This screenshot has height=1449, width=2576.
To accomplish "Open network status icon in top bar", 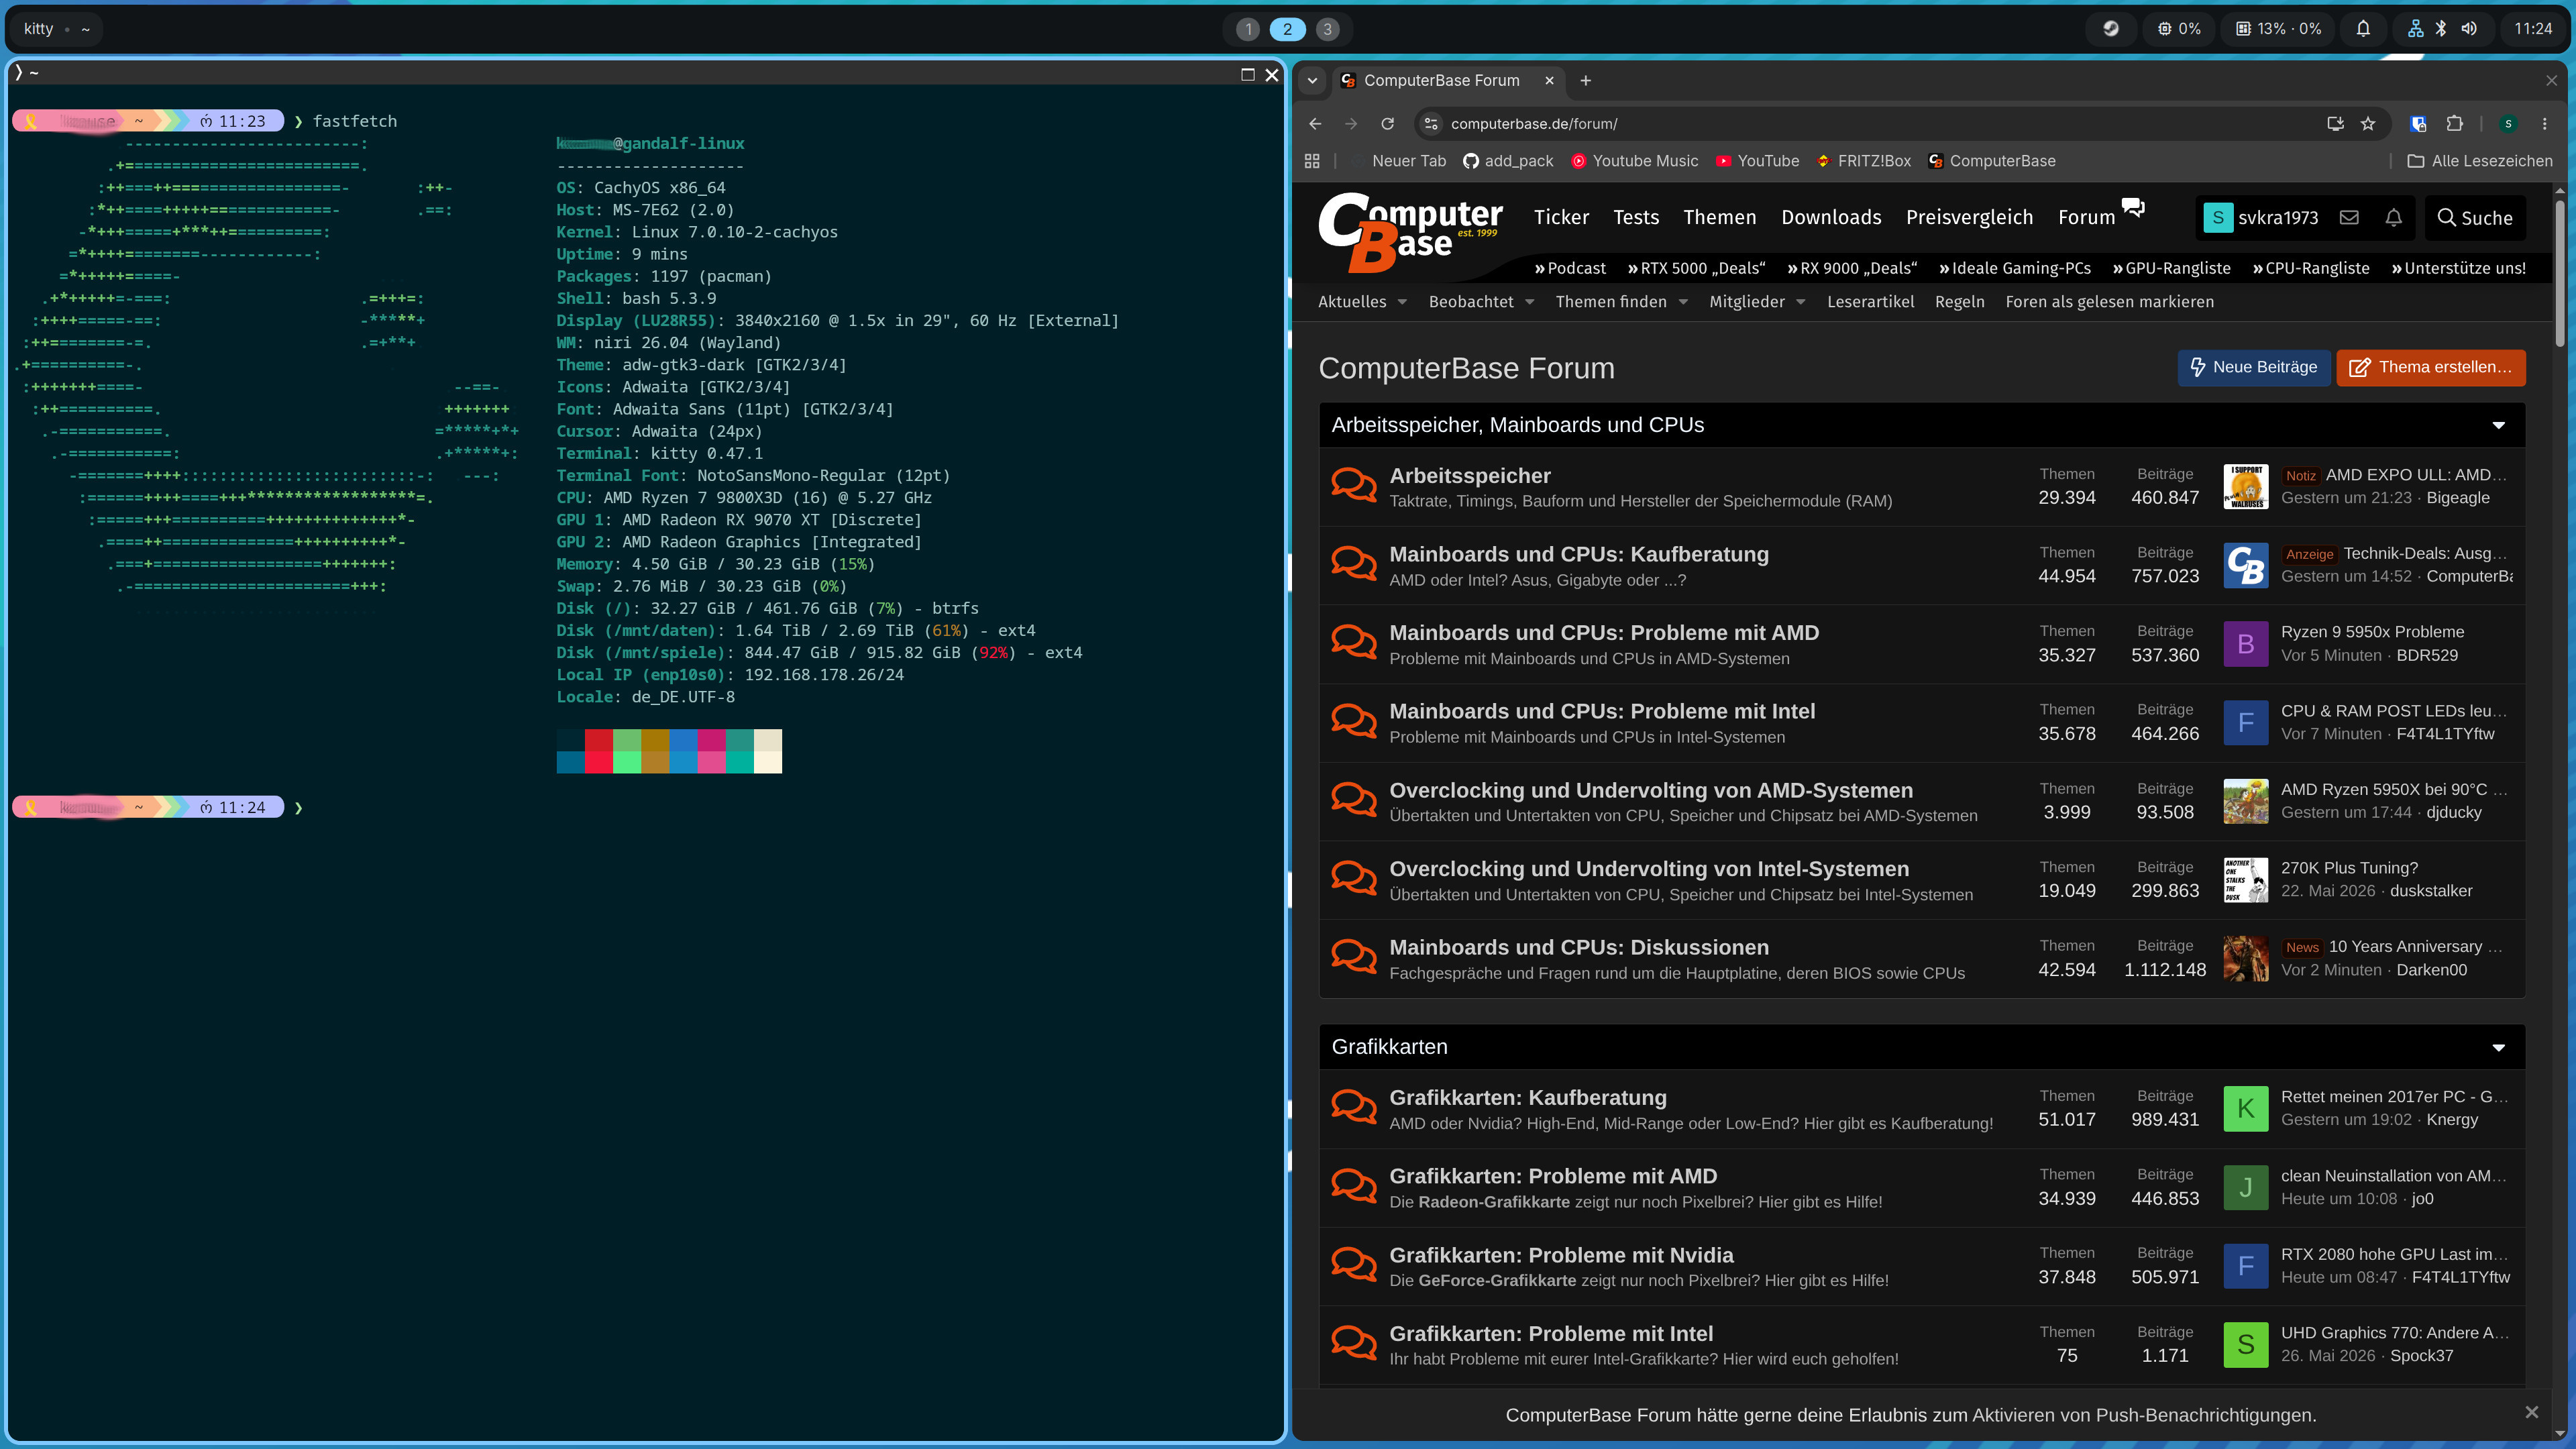I will [x=2415, y=29].
